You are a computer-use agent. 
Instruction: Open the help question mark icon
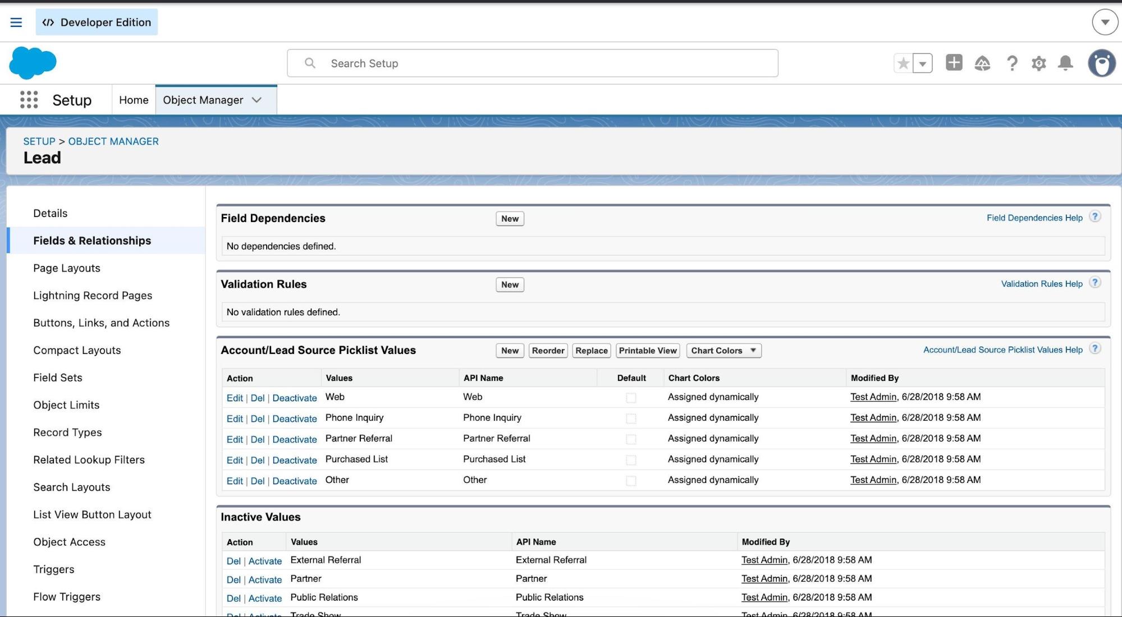click(1012, 63)
